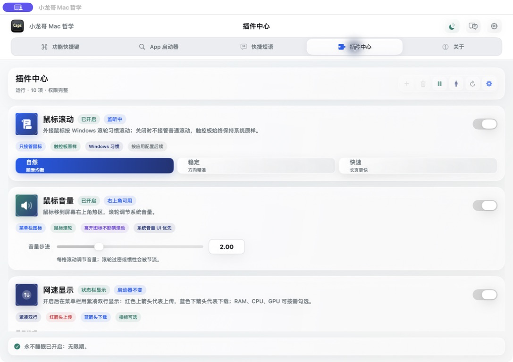Click the 蓝箭头下载 tag
The width and height of the screenshot is (513, 362).
pos(95,317)
